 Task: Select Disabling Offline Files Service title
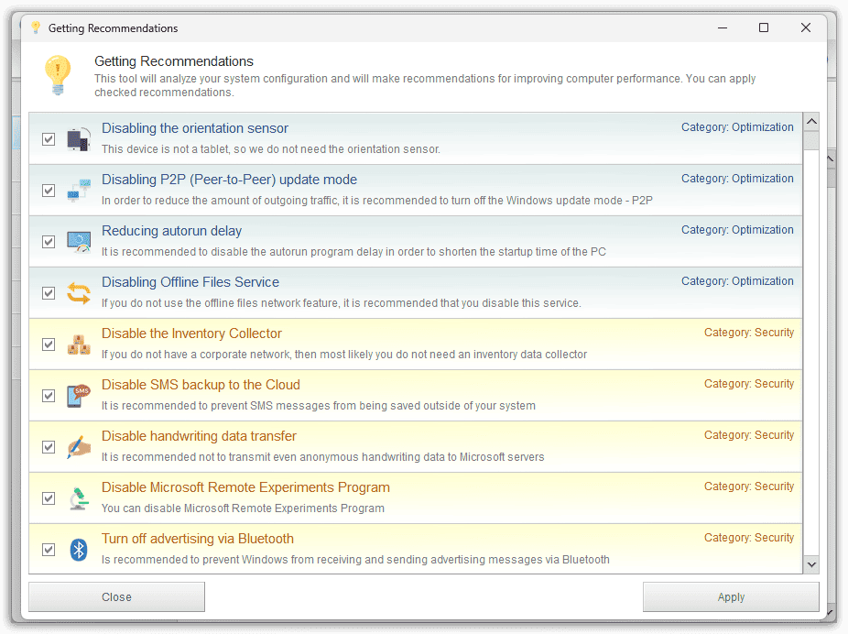tap(190, 282)
